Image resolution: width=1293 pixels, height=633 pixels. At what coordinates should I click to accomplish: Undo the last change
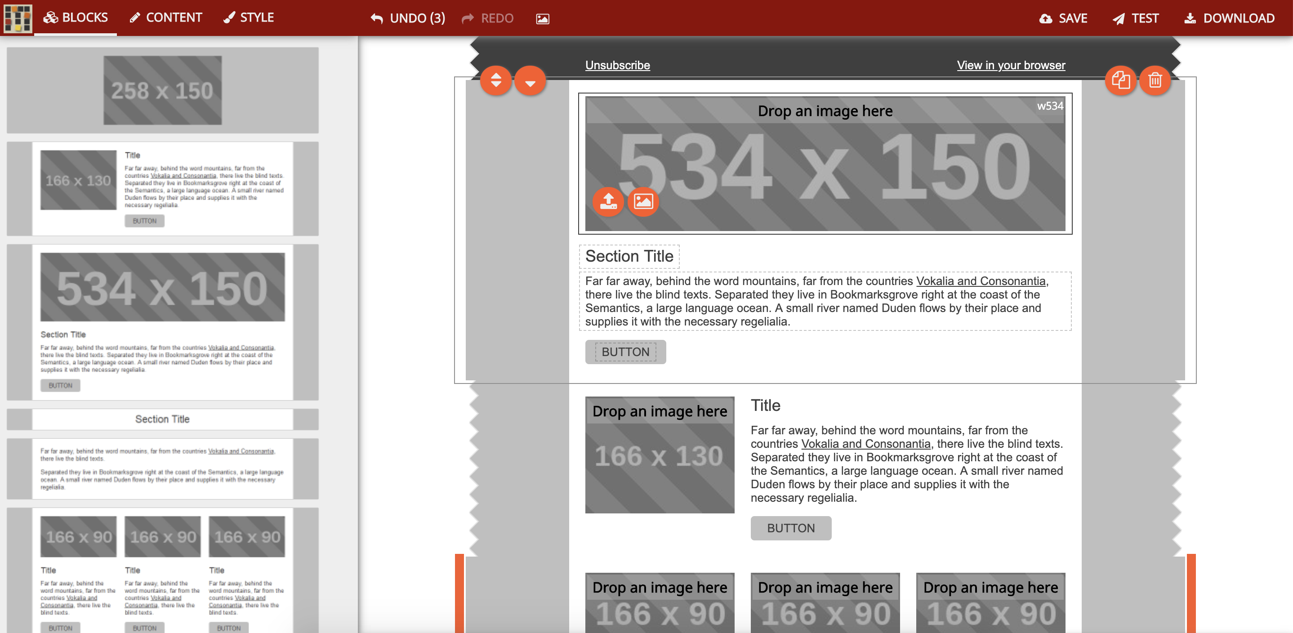click(x=408, y=18)
